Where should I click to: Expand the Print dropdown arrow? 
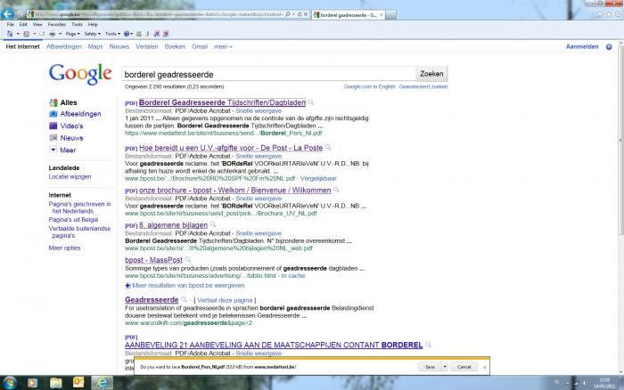60,34
